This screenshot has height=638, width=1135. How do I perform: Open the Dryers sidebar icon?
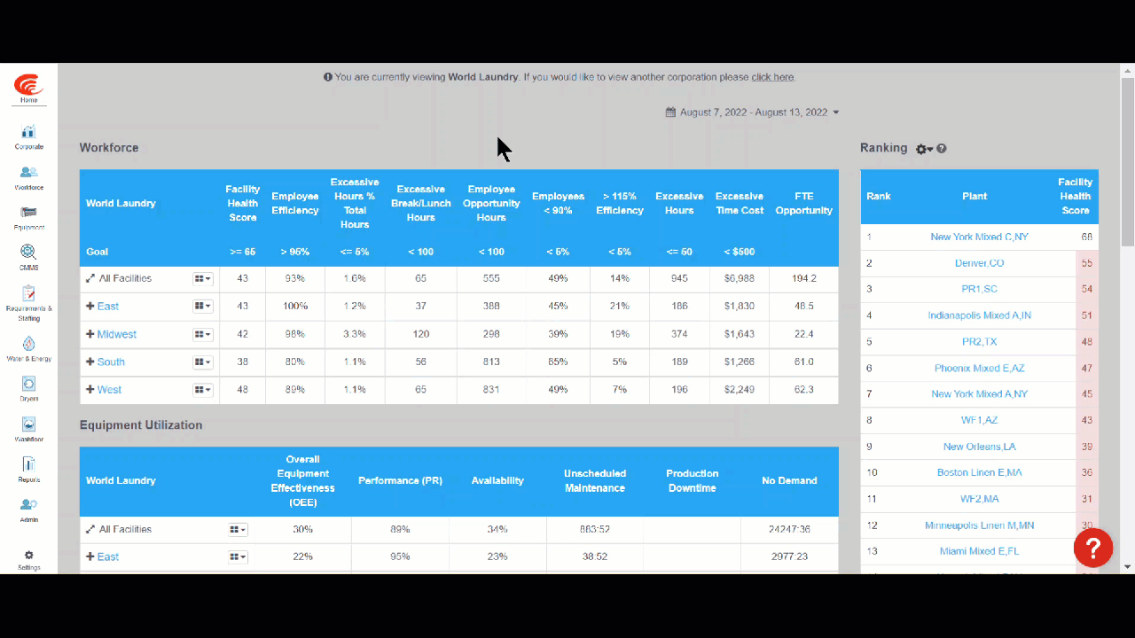tap(28, 384)
